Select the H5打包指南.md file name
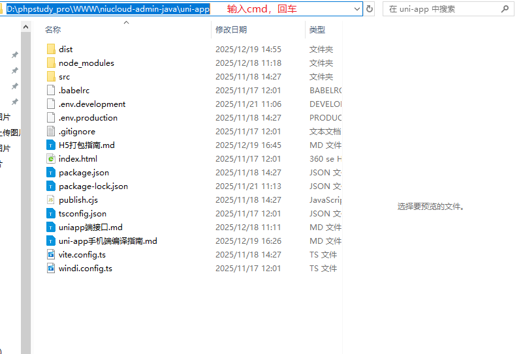 click(x=87, y=145)
